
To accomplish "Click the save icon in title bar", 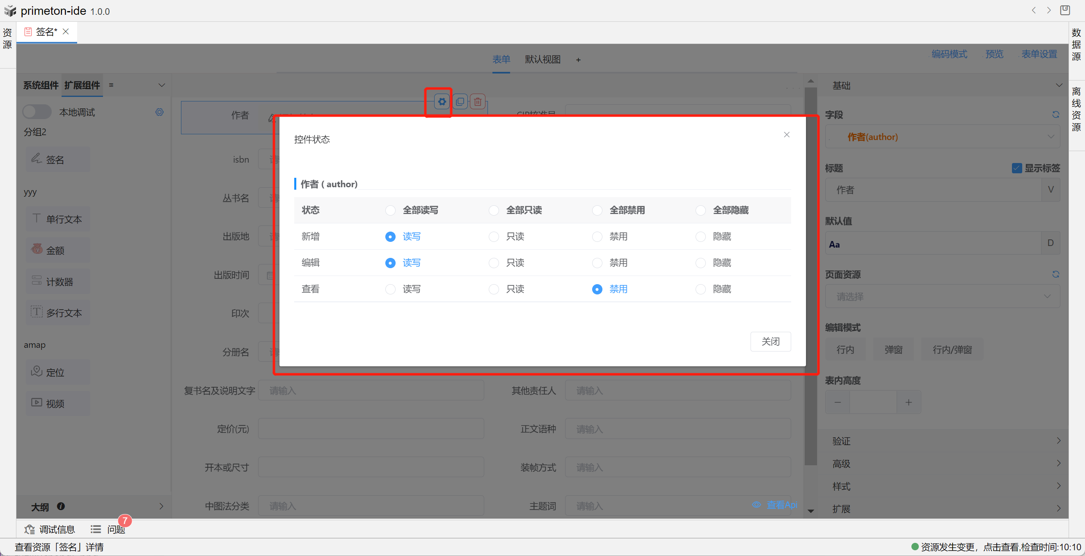I will tap(1065, 10).
